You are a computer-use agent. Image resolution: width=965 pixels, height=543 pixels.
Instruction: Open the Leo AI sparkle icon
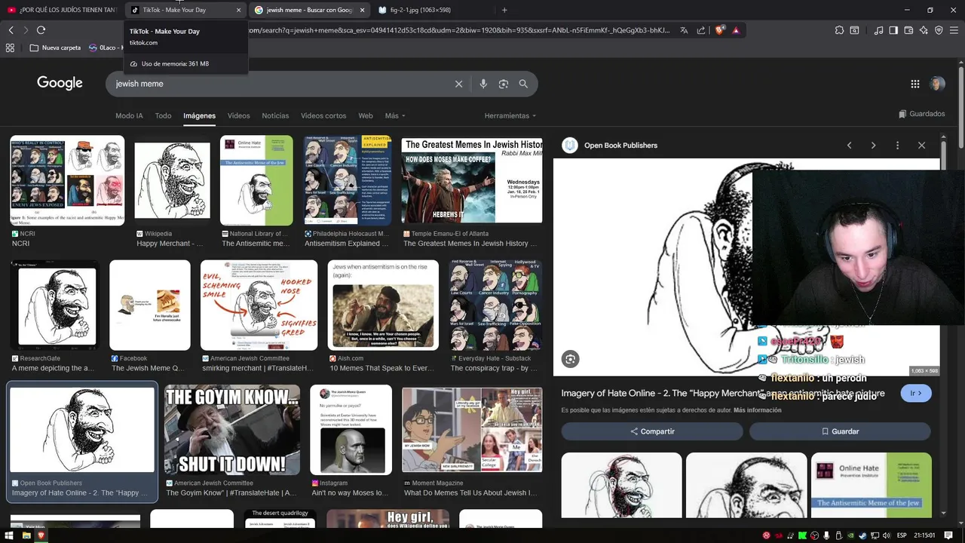[924, 30]
